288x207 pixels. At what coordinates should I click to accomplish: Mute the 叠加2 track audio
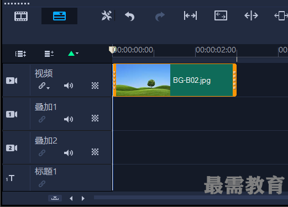tap(69, 153)
